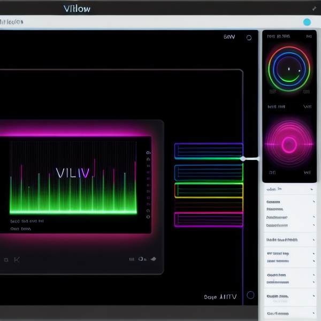Click the rainbow ring smiley dial
This screenshot has height=321, width=321.
point(289,68)
